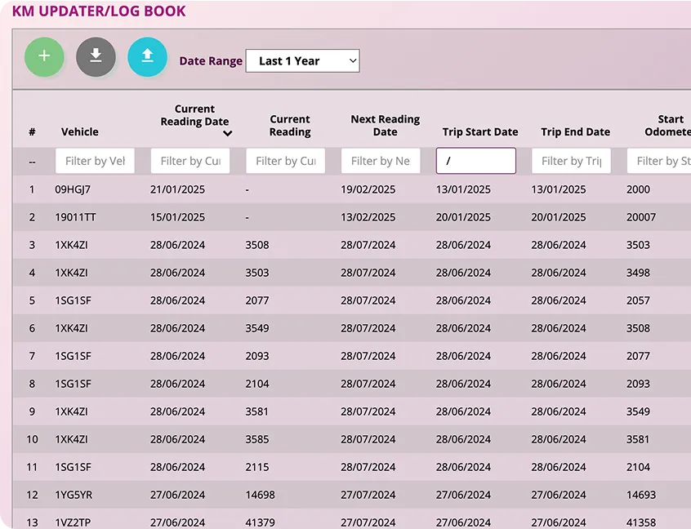Click start odometer value 2057
Image resolution: width=691 pixels, height=529 pixels.
[x=638, y=300]
